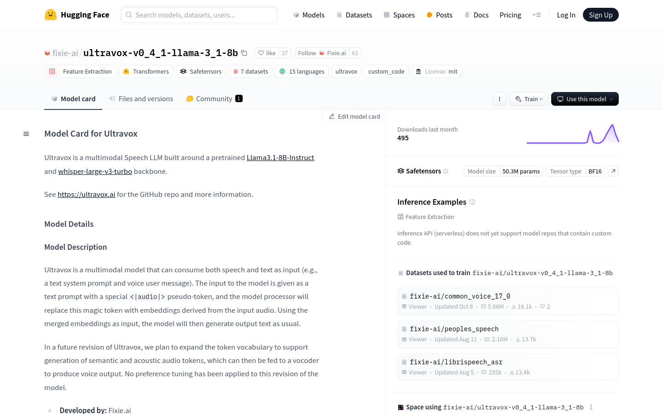Image resolution: width=663 pixels, height=414 pixels.
Task: Go to Spaces in top navigation
Action: (x=399, y=15)
